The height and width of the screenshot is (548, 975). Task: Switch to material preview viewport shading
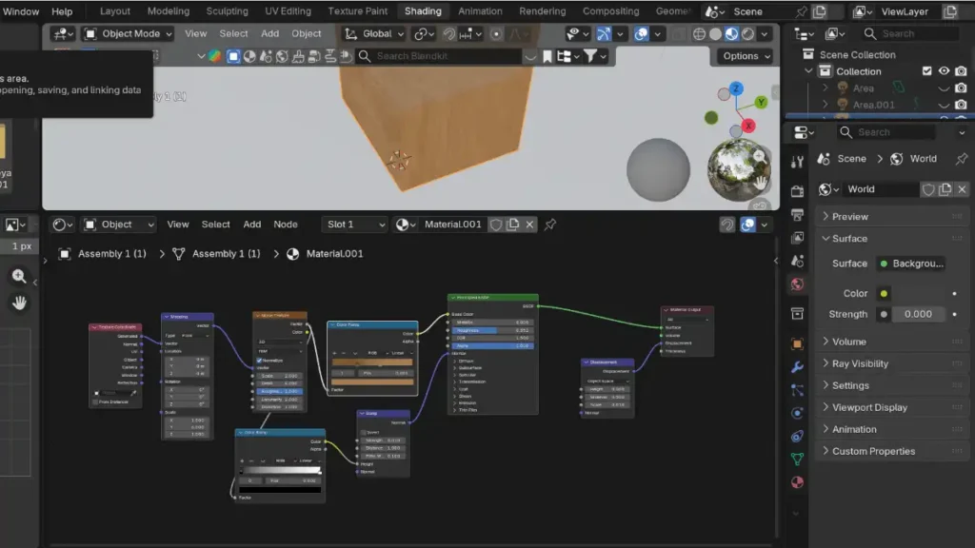pos(732,33)
